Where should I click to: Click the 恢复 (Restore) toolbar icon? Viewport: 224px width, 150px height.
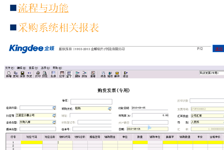(x=29, y=74)
